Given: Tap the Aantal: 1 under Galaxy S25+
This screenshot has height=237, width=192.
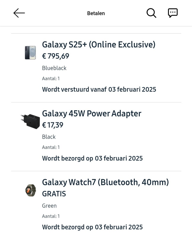Looking at the screenshot, I should (51, 79).
